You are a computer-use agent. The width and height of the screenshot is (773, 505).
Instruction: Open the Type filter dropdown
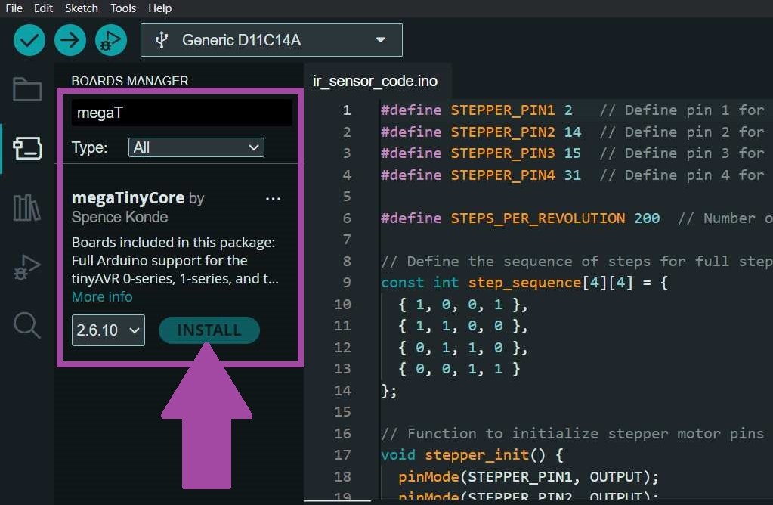point(196,147)
